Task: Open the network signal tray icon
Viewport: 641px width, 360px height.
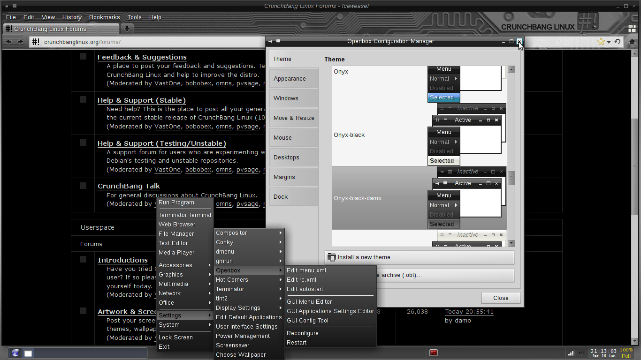Action: (x=571, y=353)
